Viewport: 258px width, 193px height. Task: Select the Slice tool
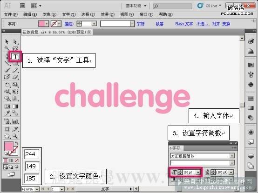[15, 129]
